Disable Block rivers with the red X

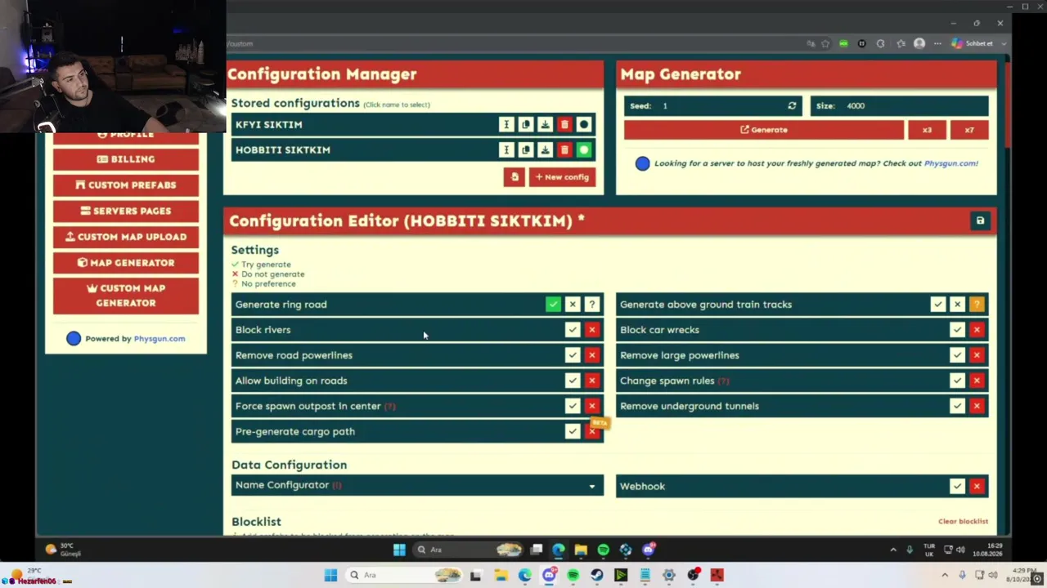pos(591,330)
